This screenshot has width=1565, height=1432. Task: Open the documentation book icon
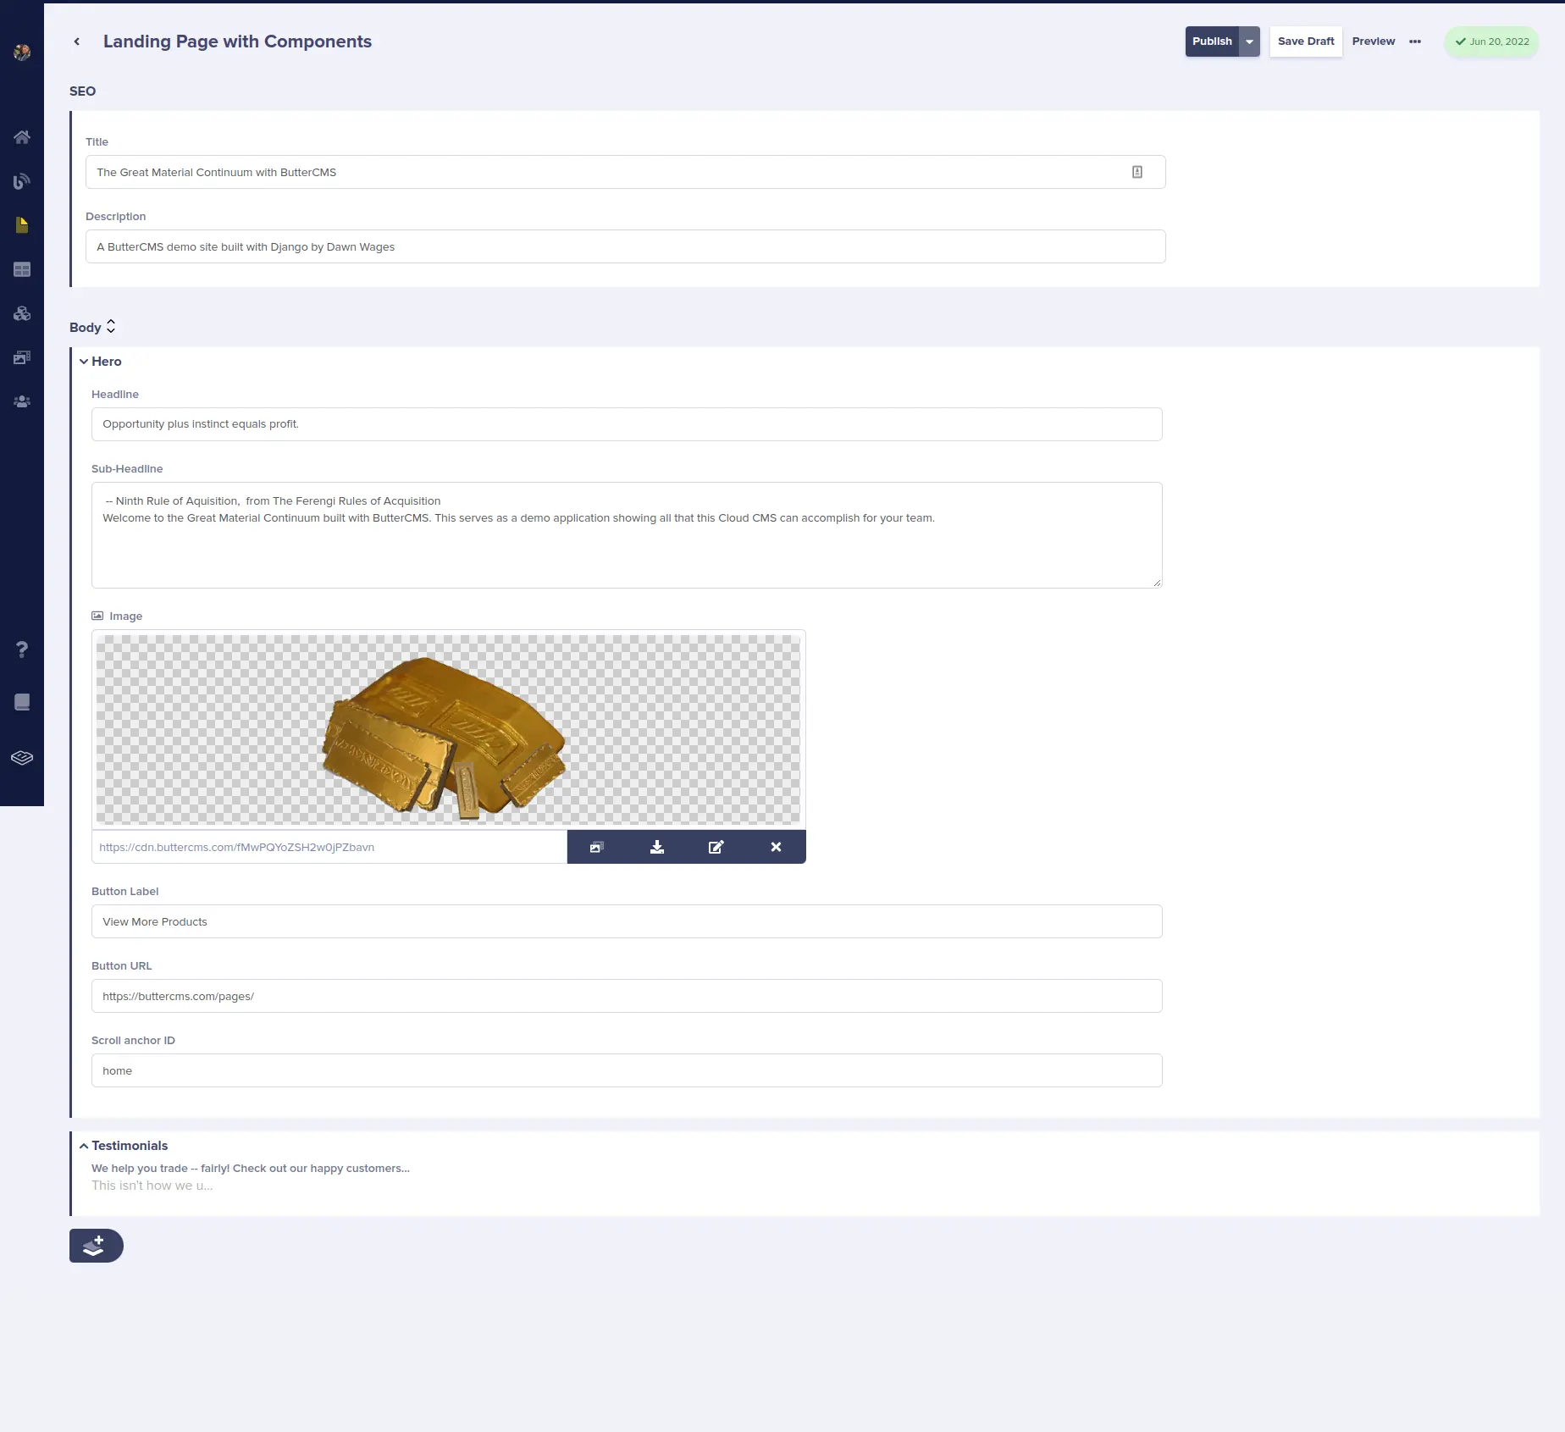point(22,702)
